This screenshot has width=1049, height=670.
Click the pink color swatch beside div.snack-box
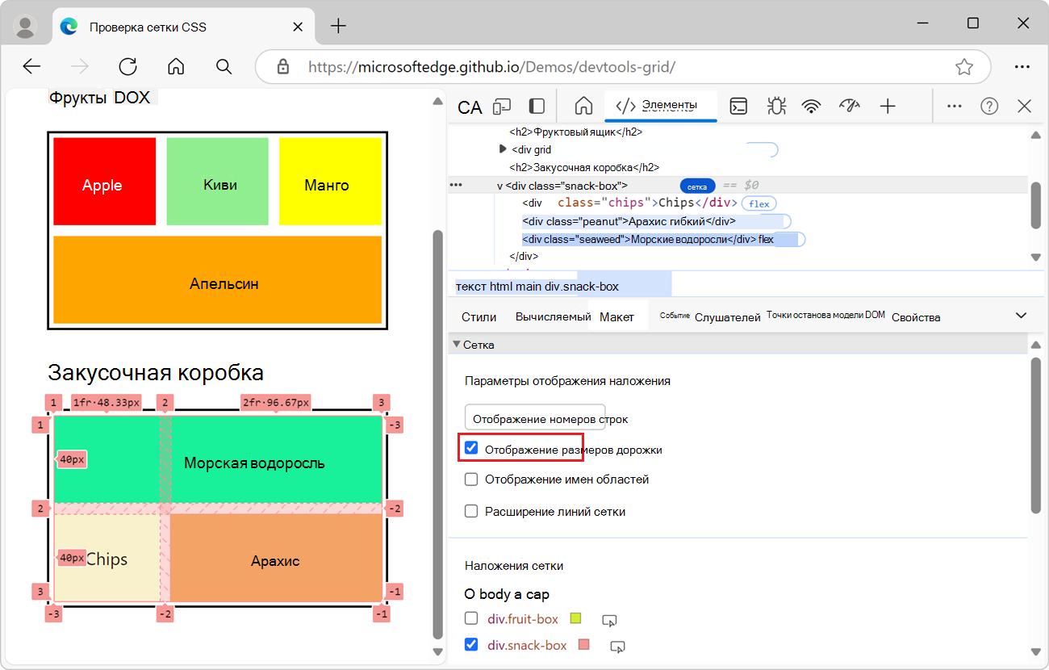tap(583, 645)
